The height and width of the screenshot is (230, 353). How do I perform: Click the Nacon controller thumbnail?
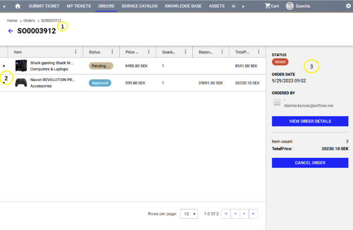pos(21,83)
